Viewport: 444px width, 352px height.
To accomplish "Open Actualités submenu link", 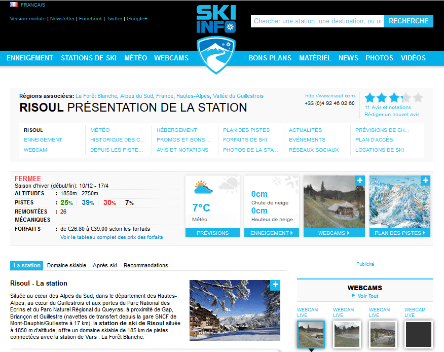I will (305, 130).
